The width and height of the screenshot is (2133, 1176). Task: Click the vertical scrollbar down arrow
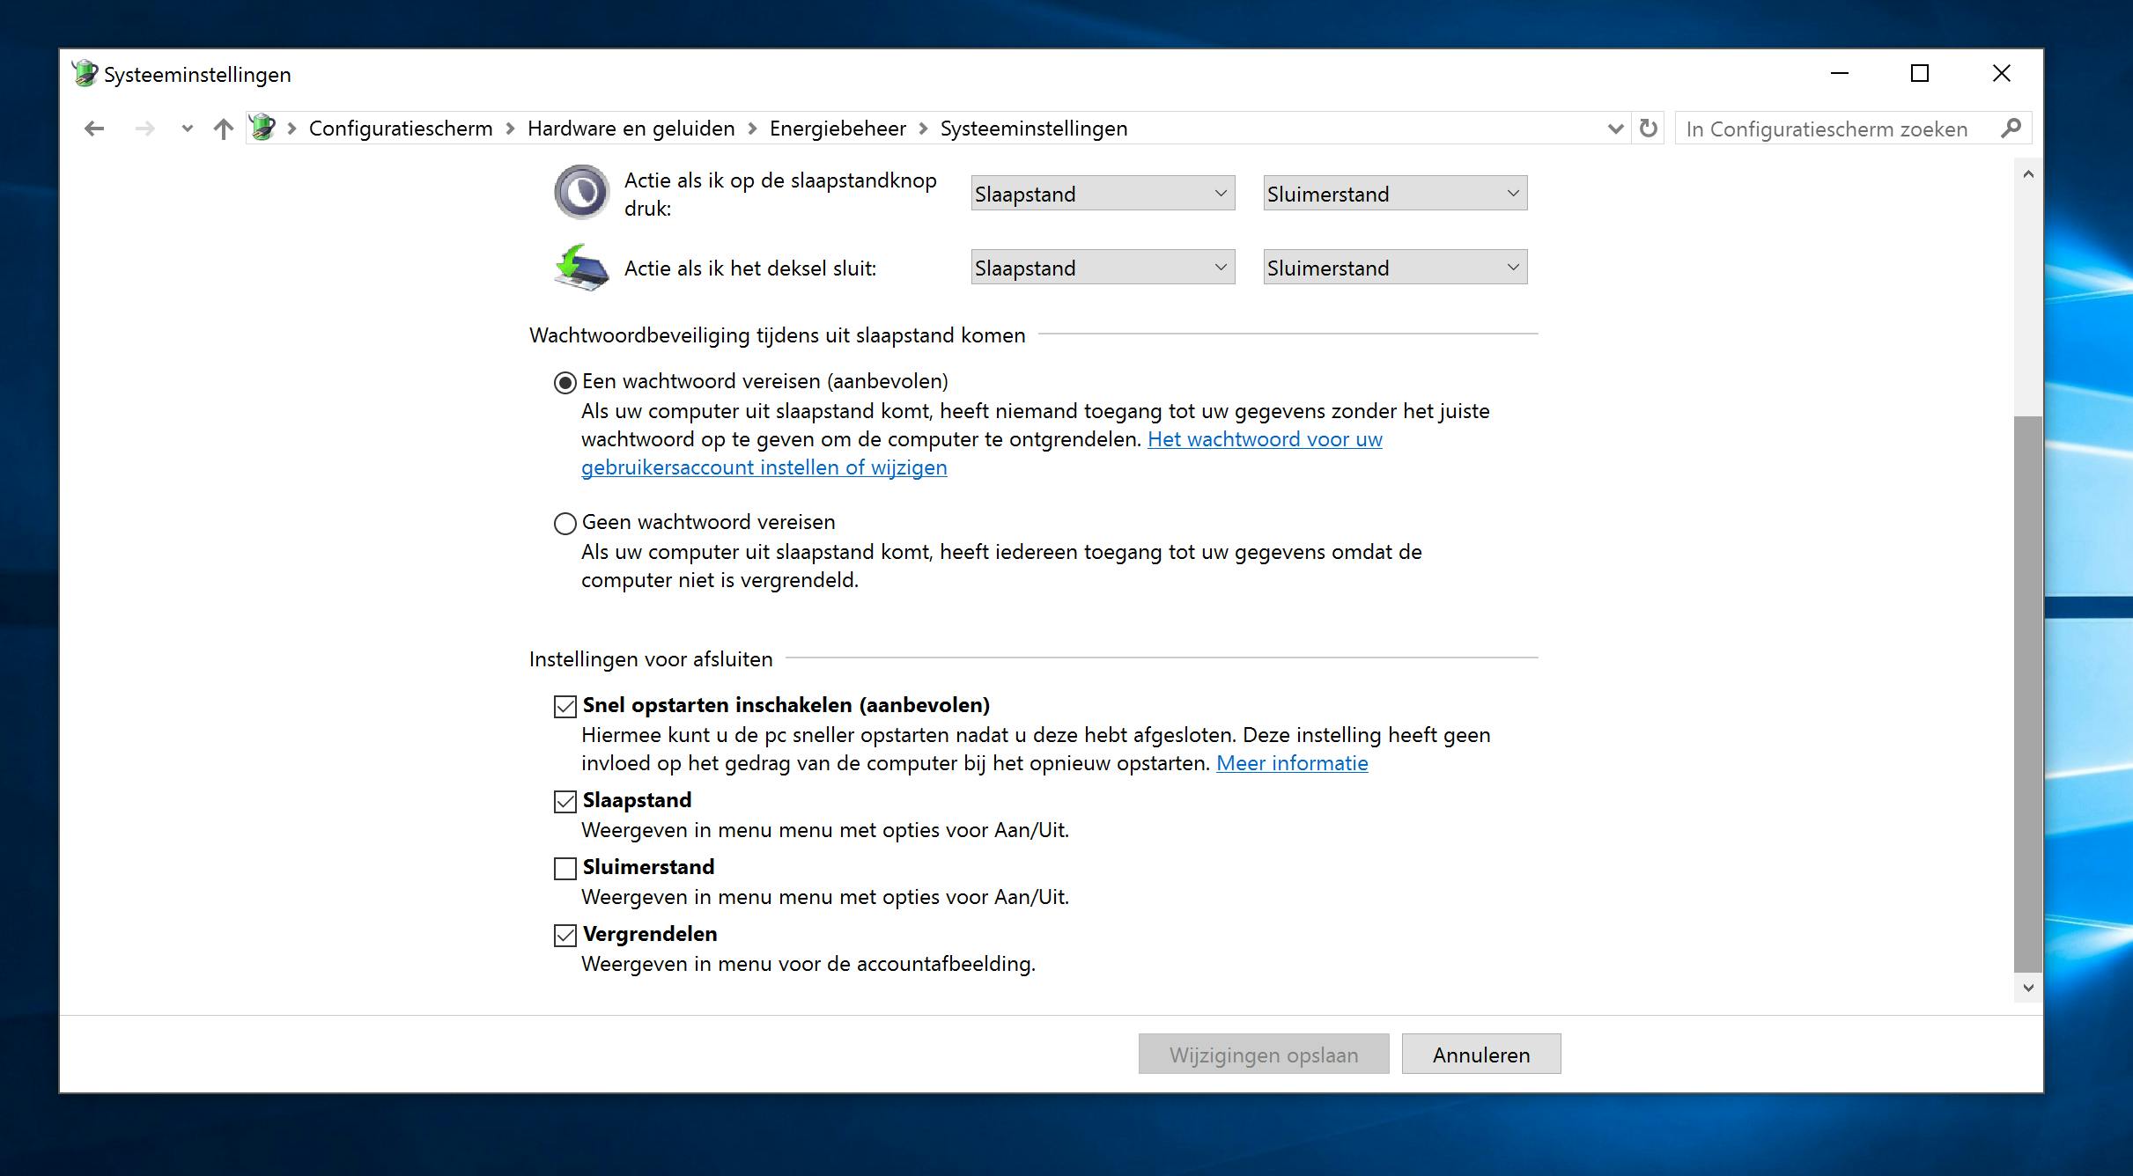coord(2028,988)
